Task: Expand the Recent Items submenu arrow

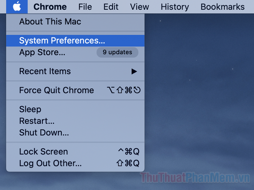Action: tap(134, 71)
